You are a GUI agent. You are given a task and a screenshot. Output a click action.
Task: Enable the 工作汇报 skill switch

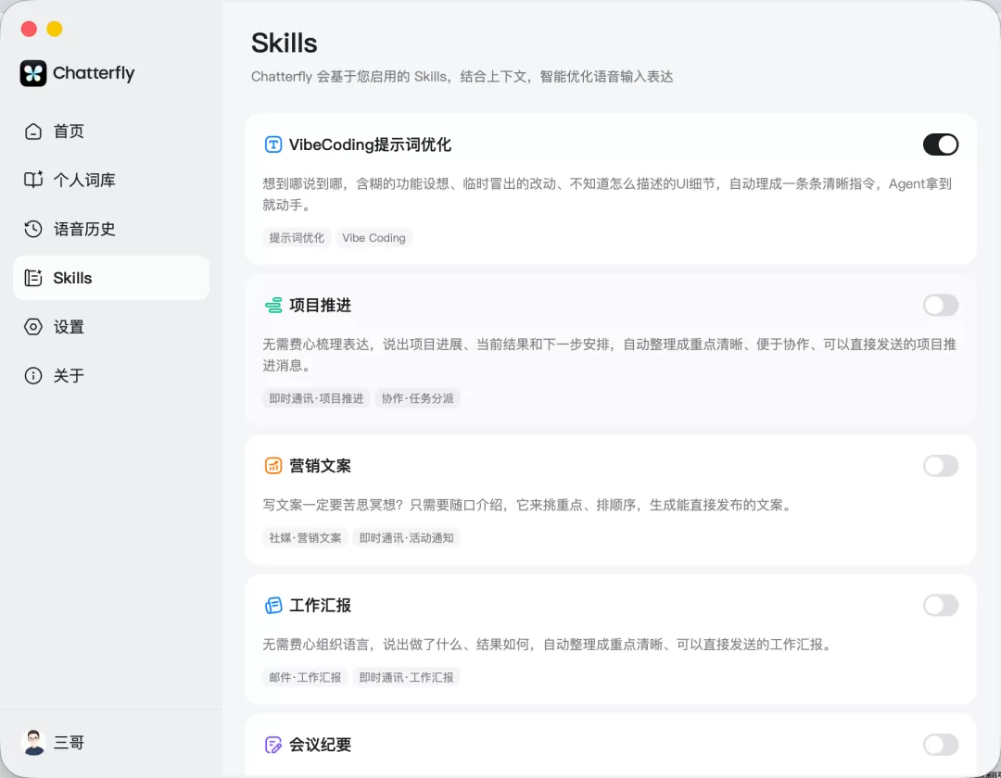point(941,605)
